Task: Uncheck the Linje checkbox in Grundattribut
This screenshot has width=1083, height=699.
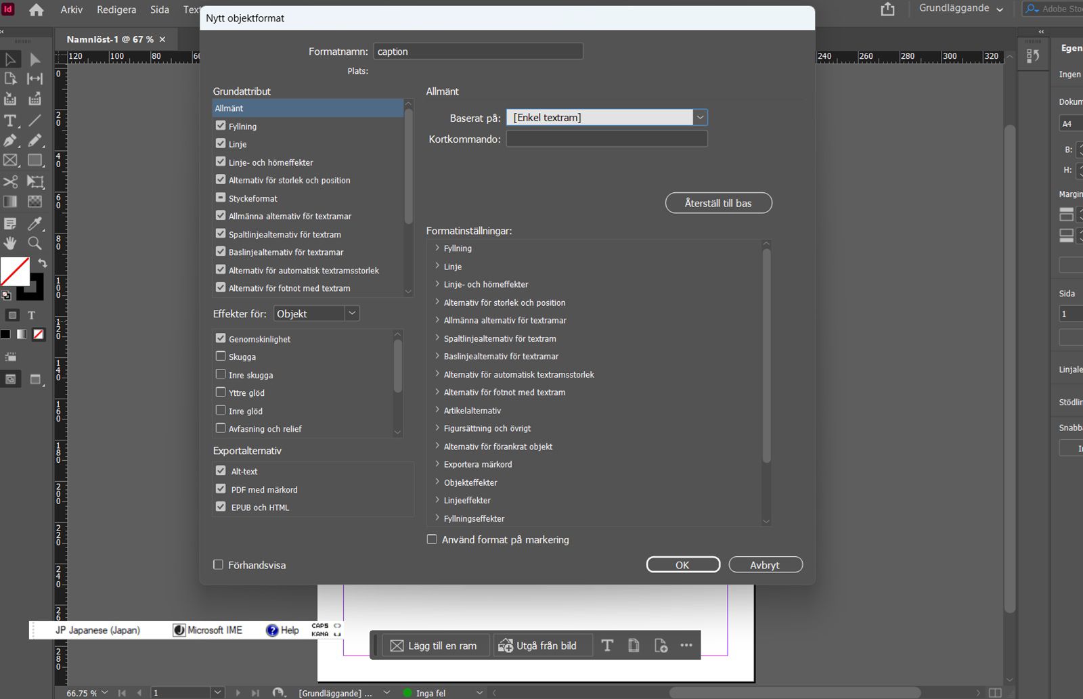Action: 221,143
